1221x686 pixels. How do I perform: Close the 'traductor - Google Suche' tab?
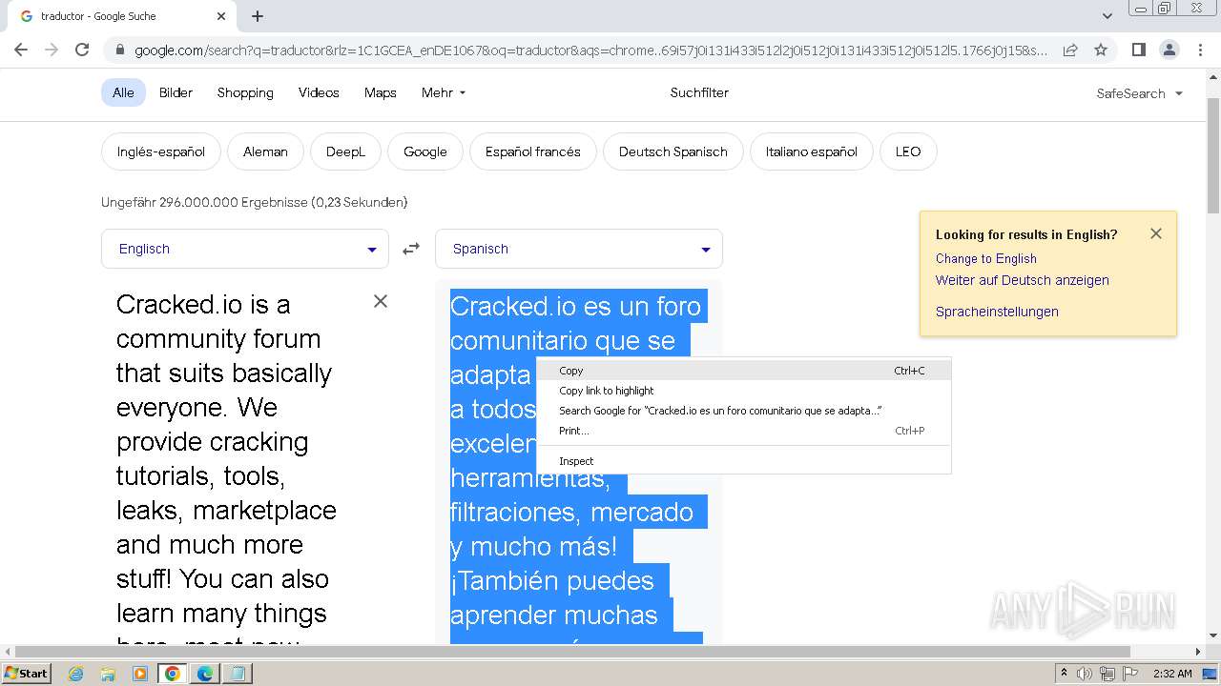(x=221, y=16)
